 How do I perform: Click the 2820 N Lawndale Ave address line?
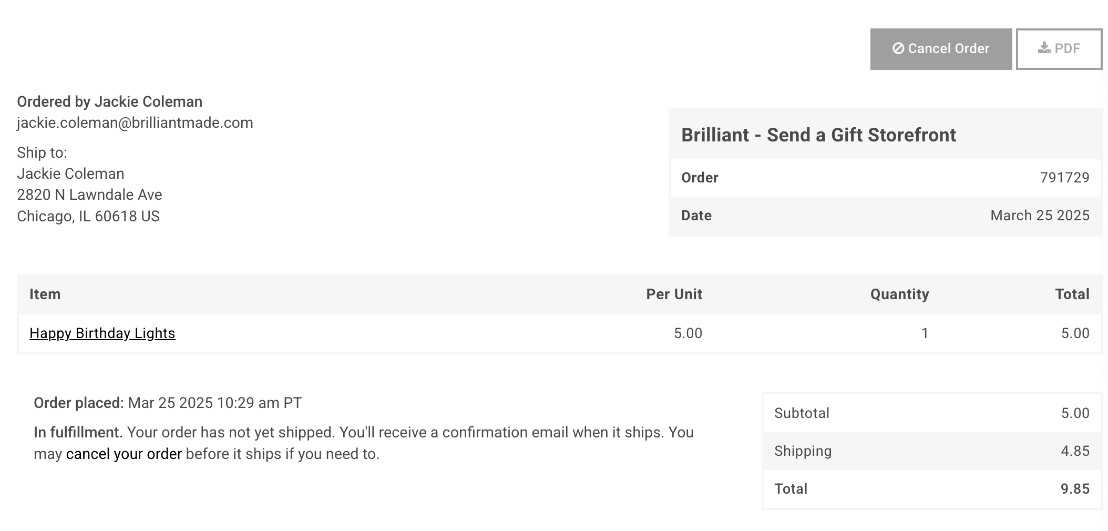click(x=89, y=195)
